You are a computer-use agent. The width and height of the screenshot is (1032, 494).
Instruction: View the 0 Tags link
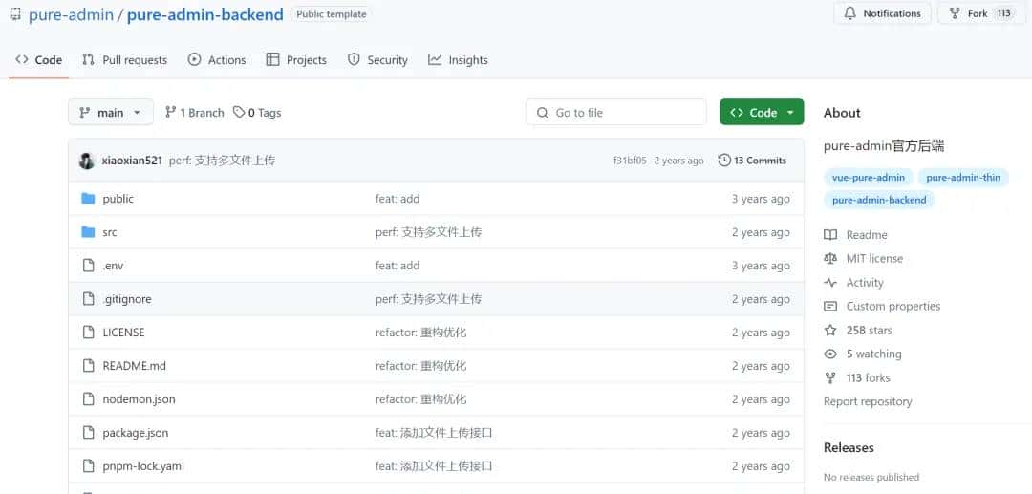(257, 113)
